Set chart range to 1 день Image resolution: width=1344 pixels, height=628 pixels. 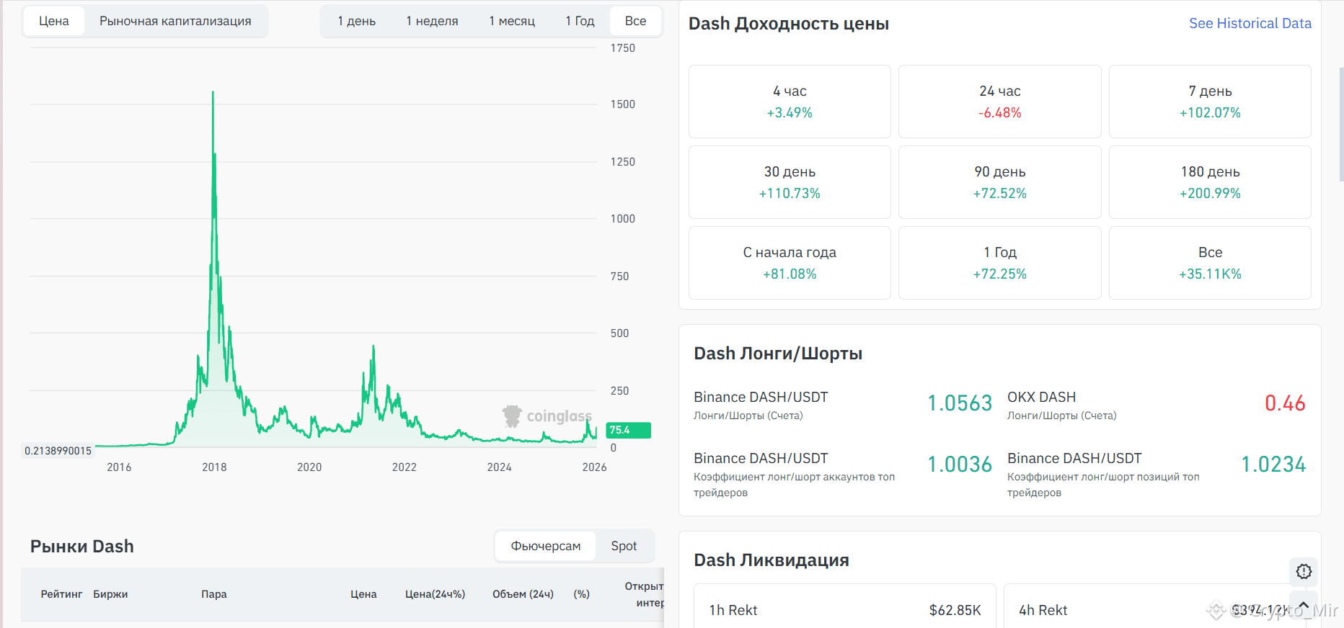pos(356,21)
